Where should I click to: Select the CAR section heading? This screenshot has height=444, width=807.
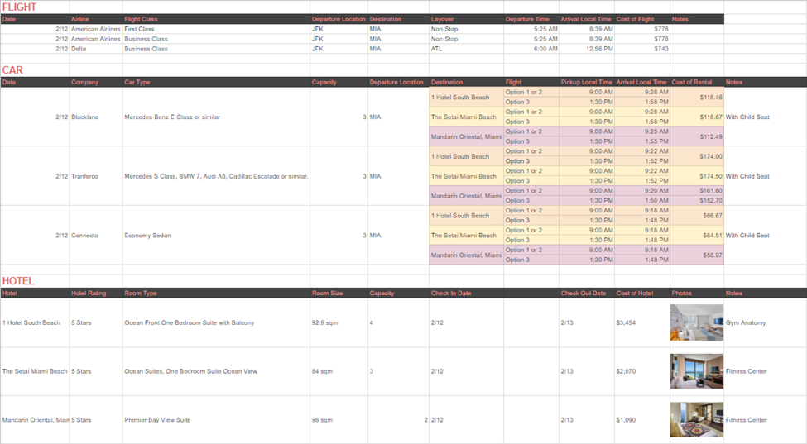(x=12, y=70)
